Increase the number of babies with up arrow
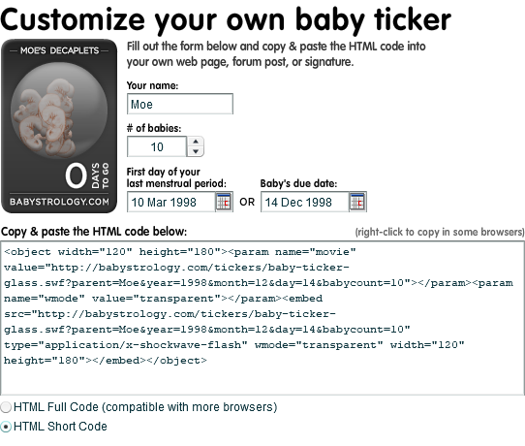Viewport: 525px width, 446px height. (196, 142)
